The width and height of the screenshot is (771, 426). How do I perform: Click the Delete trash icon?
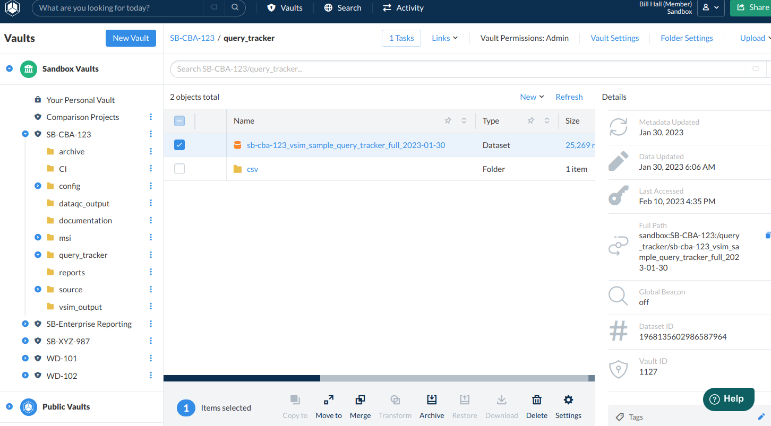(x=537, y=400)
